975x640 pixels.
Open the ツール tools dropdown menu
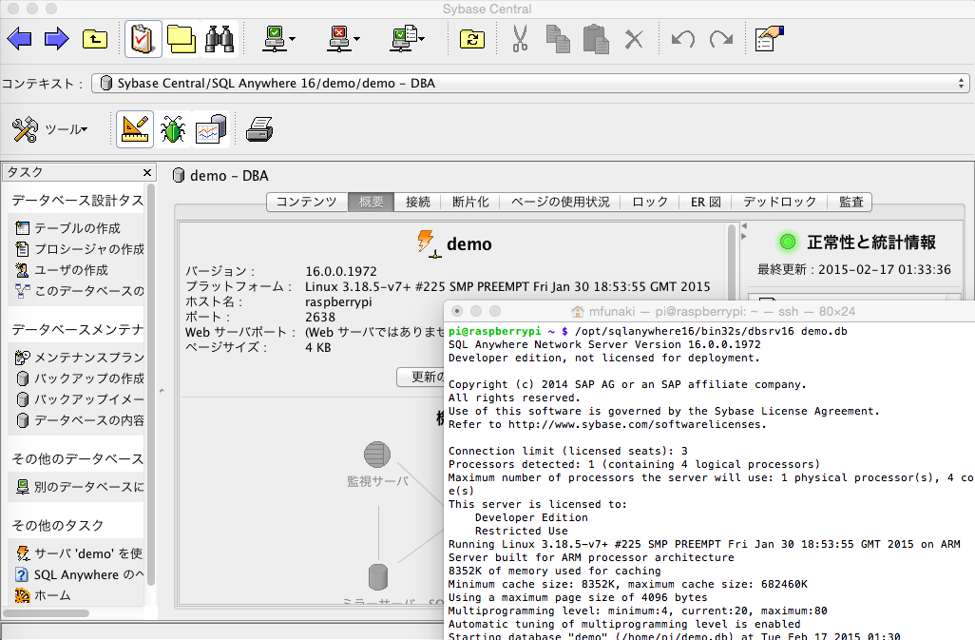tap(51, 129)
